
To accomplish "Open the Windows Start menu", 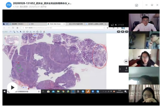I will [x=5, y=92].
